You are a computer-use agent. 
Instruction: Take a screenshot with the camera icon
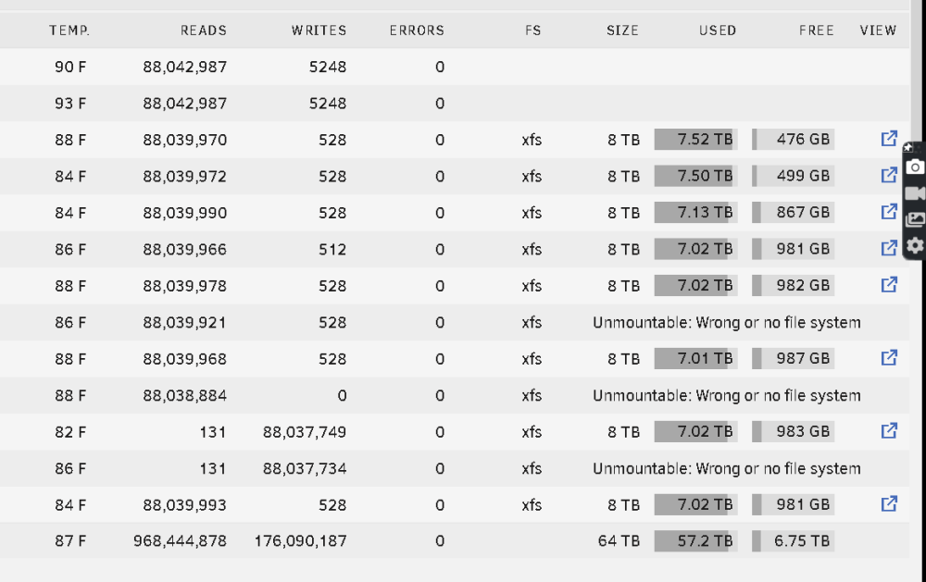(x=915, y=167)
